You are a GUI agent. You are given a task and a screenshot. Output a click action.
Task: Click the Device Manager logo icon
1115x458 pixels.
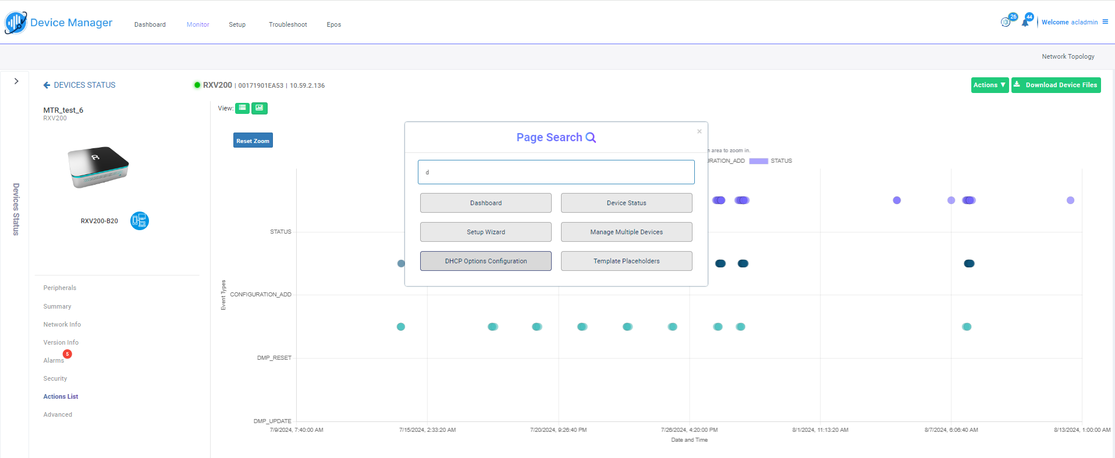point(16,23)
